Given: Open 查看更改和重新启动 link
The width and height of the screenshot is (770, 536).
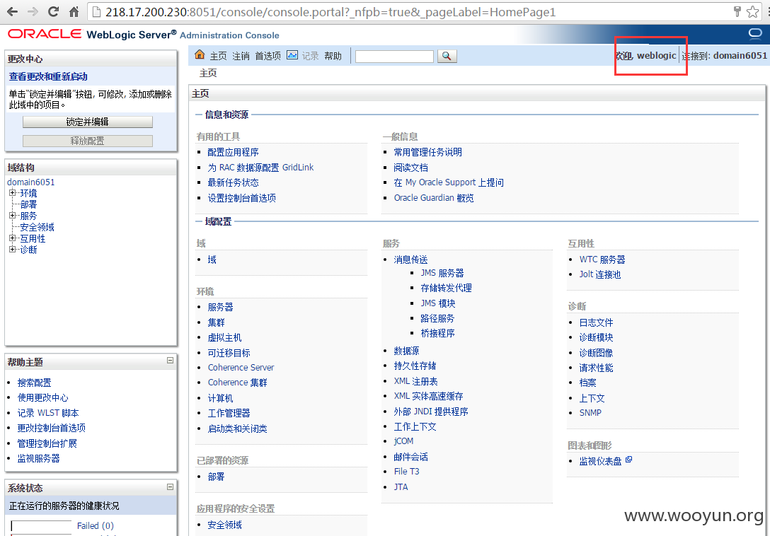Looking at the screenshot, I should pos(48,76).
